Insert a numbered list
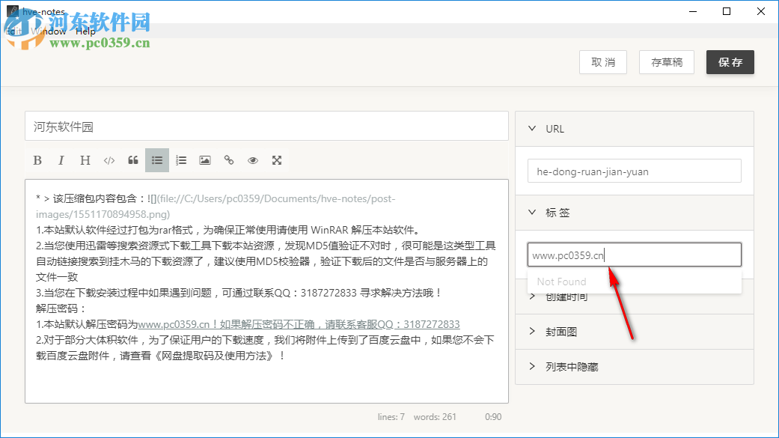Screen dimensions: 779x438 tap(181, 160)
